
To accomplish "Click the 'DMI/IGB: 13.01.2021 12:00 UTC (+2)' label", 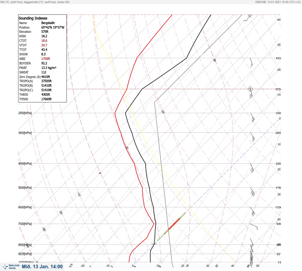I will click(278, 2).
